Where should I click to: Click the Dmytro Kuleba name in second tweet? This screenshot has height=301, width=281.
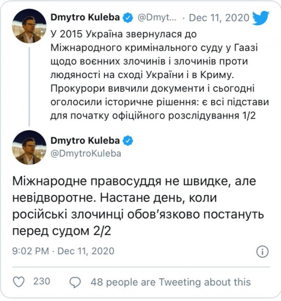(x=87, y=140)
